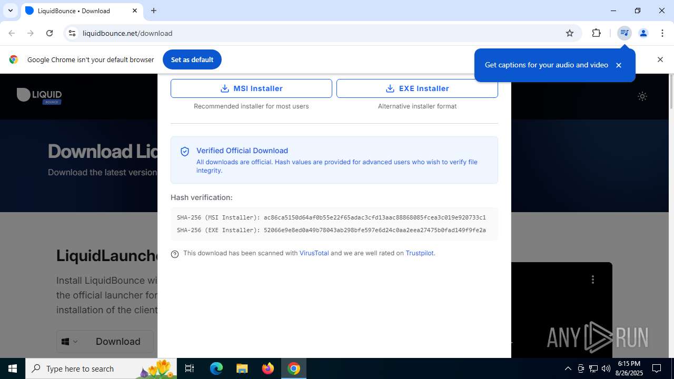Click the address bar URL
This screenshot has height=379, width=674.
pyautogui.click(x=127, y=33)
